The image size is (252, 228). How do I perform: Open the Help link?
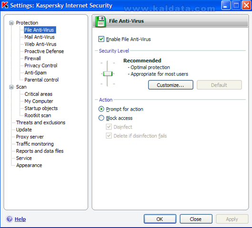click(20, 219)
